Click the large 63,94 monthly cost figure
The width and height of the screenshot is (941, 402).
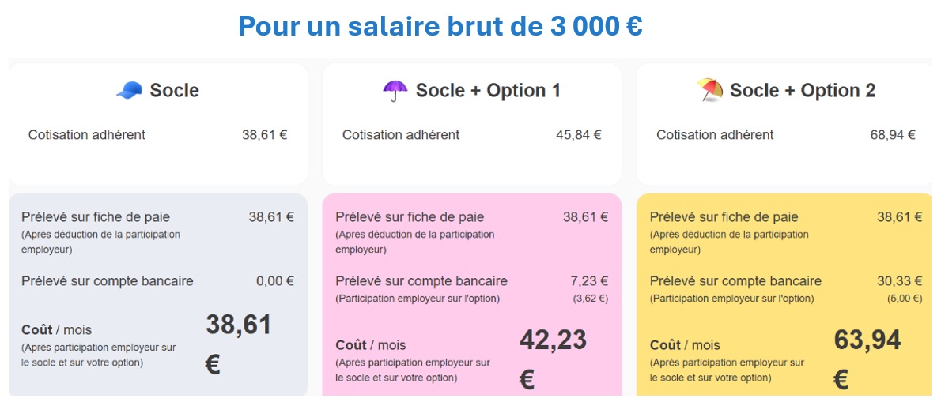pyautogui.click(x=867, y=340)
